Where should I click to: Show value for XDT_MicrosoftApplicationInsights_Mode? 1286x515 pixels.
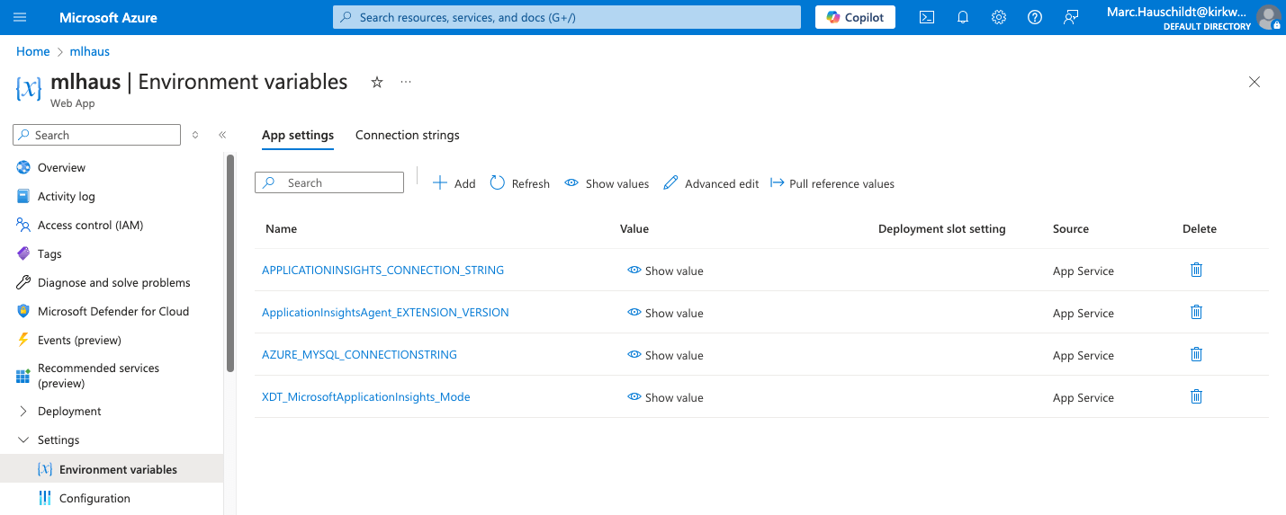[x=666, y=397]
